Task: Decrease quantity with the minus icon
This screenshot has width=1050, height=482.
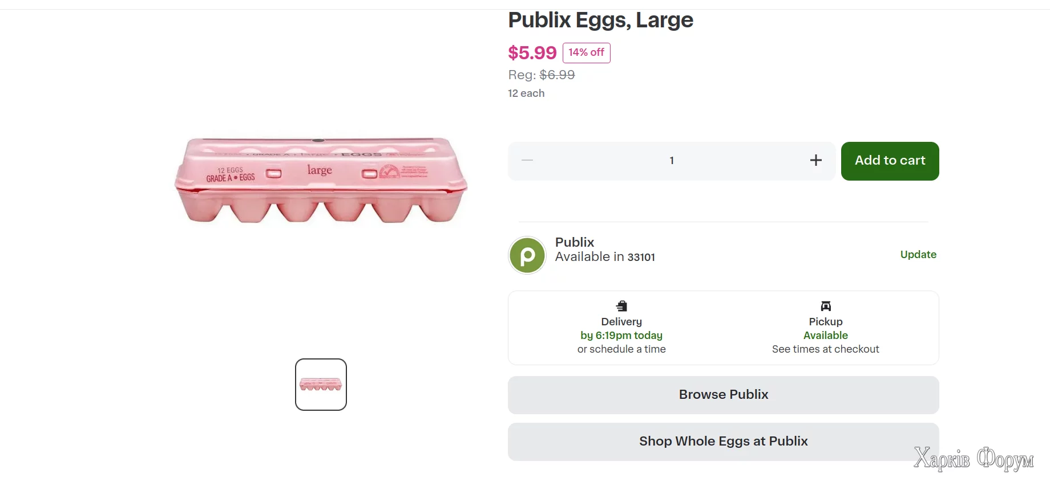Action: pos(527,161)
